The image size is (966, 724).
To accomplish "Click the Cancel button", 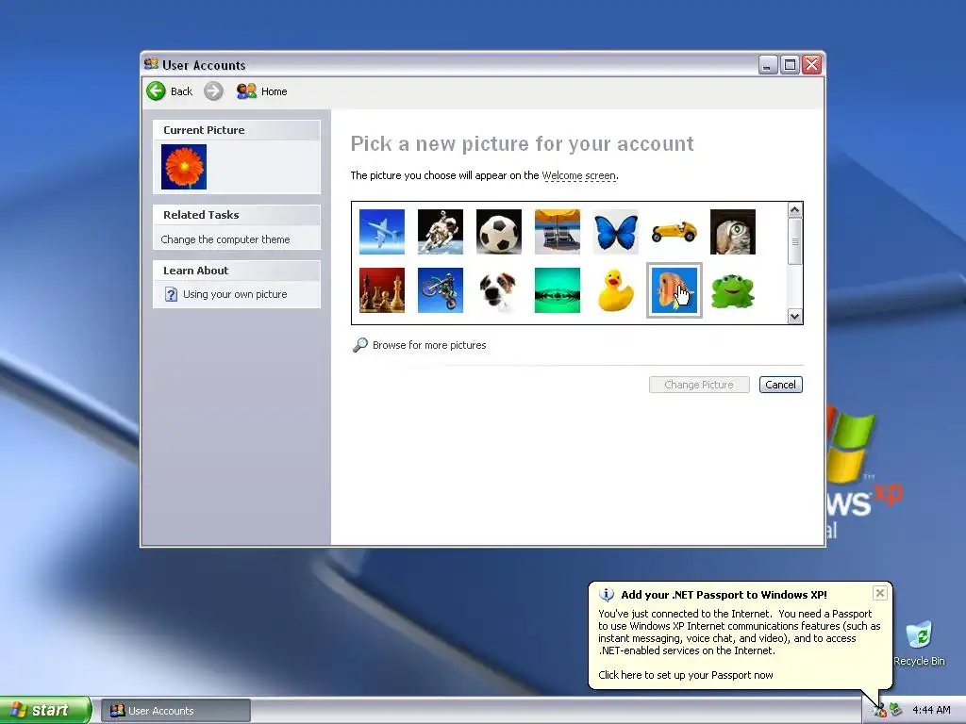I will tap(780, 385).
